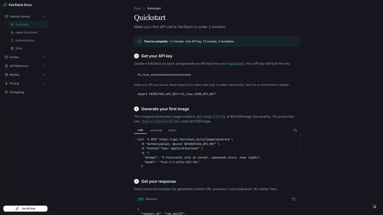
Task: Click the Models stack icon
Action: click(x=6, y=74)
